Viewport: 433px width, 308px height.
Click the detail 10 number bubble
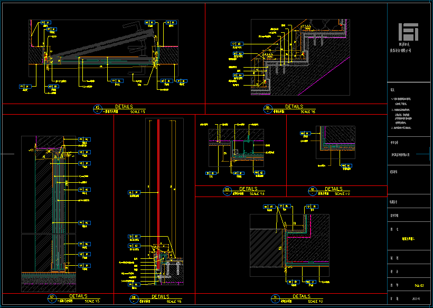[313, 191]
